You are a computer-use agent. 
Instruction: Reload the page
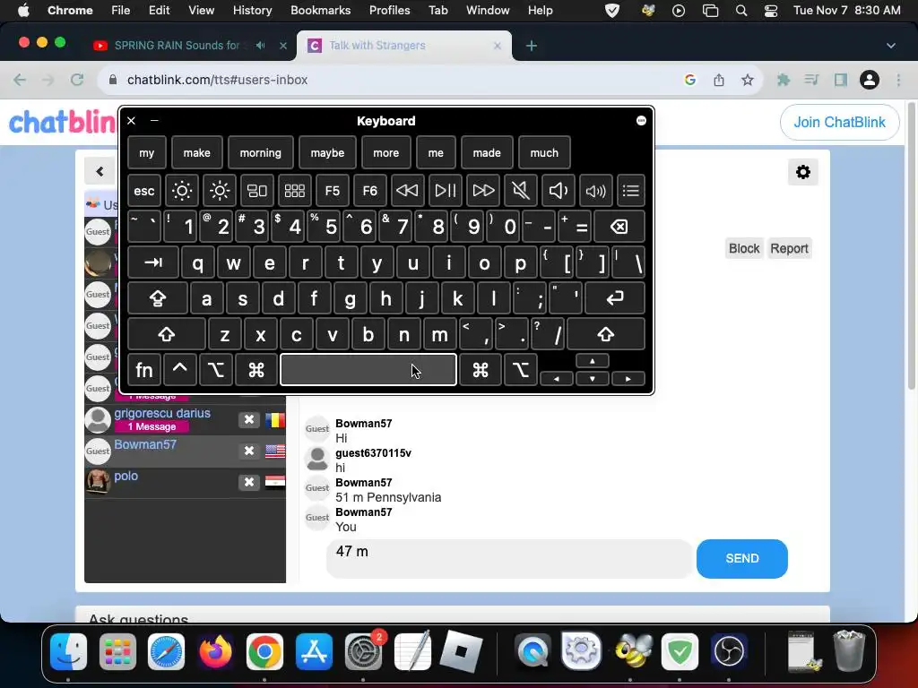click(x=77, y=80)
